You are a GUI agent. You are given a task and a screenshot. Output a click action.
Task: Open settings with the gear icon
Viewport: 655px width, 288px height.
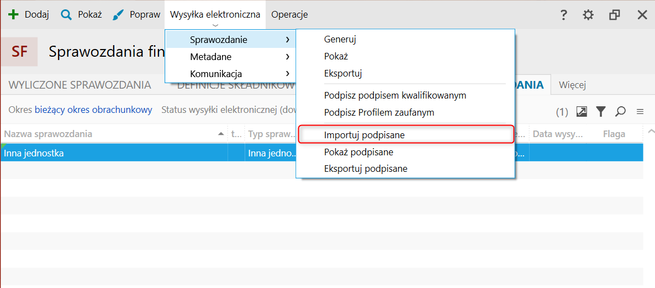(588, 15)
